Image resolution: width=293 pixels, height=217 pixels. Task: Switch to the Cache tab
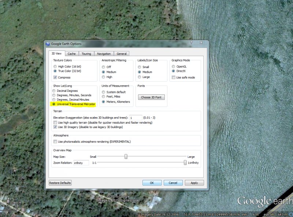pos(71,54)
